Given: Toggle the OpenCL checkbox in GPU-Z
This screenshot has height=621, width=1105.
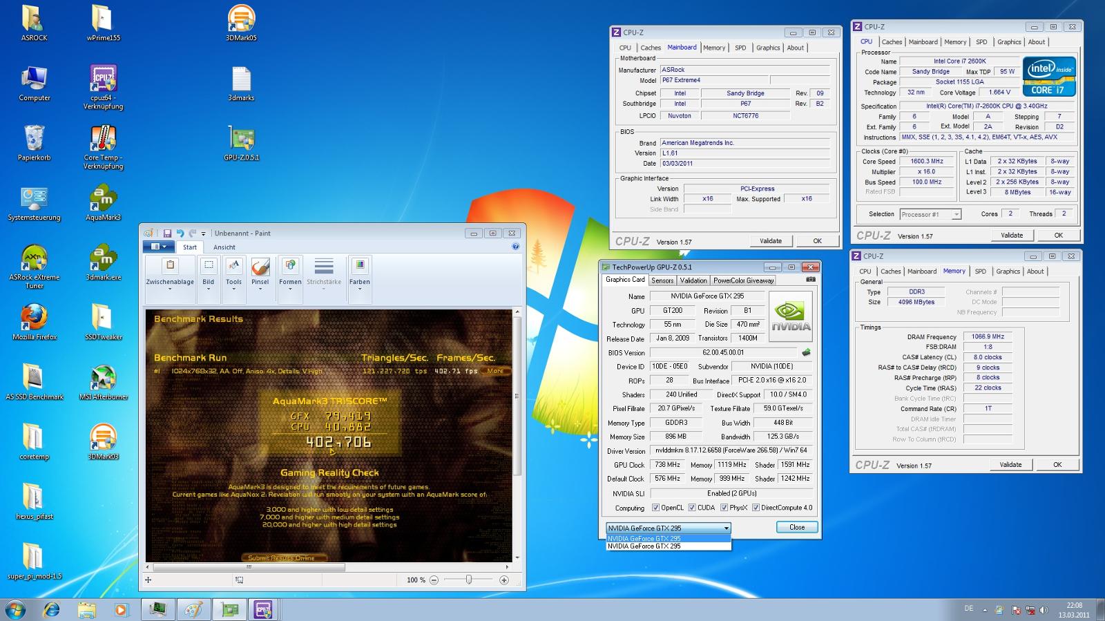Looking at the screenshot, I should (x=655, y=508).
